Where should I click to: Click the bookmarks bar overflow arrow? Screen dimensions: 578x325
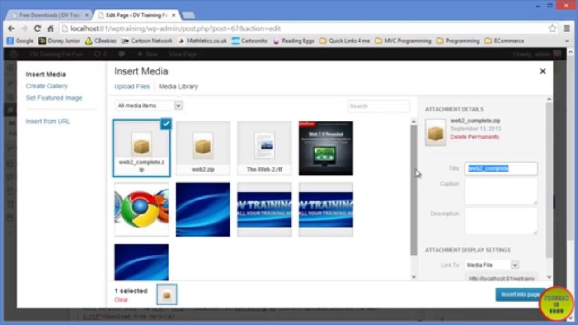(x=567, y=41)
